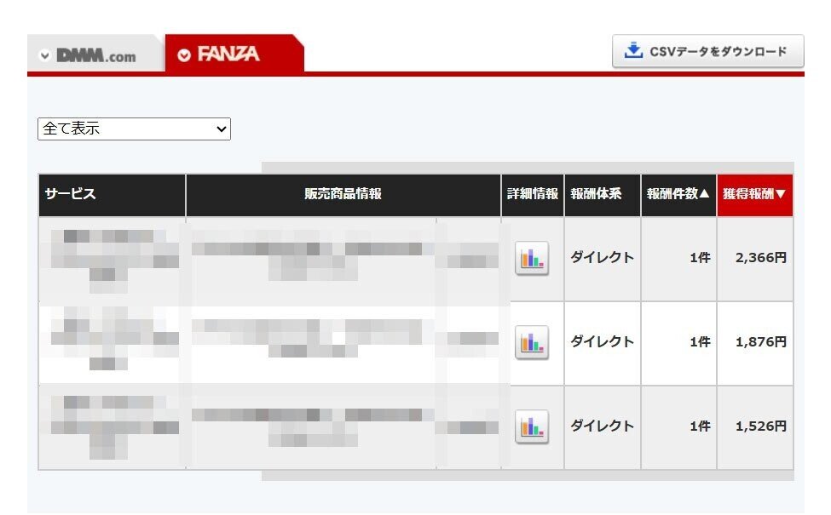The width and height of the screenshot is (831, 515).
Task: Click the dropdown arrow of the 全て表示 selector
Action: 222,129
